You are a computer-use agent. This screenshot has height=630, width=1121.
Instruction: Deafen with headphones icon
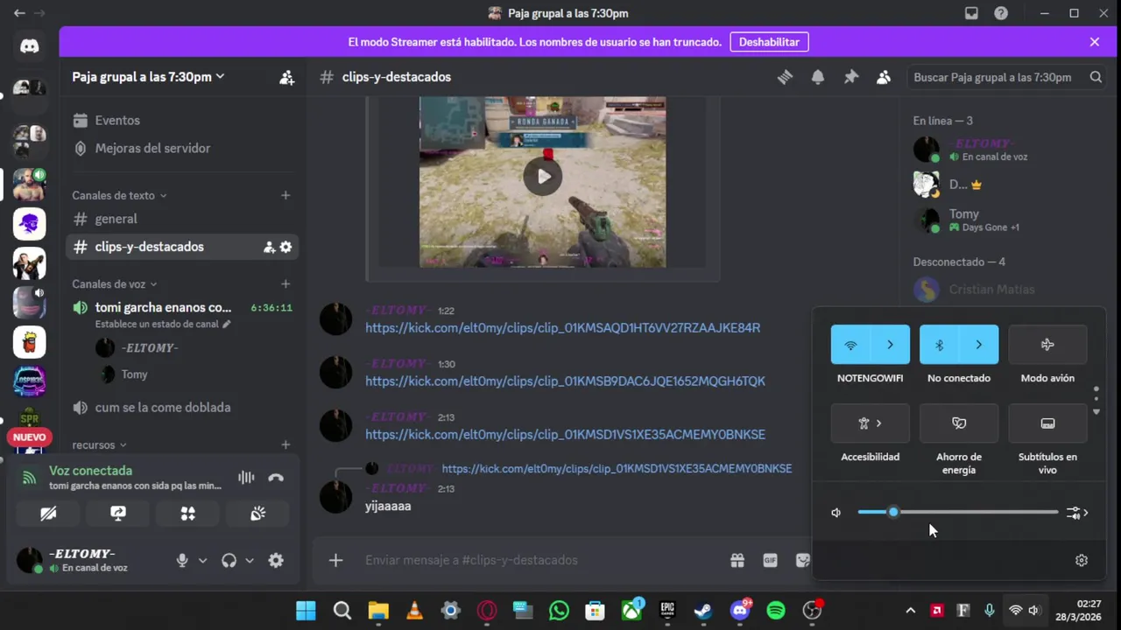click(x=229, y=561)
